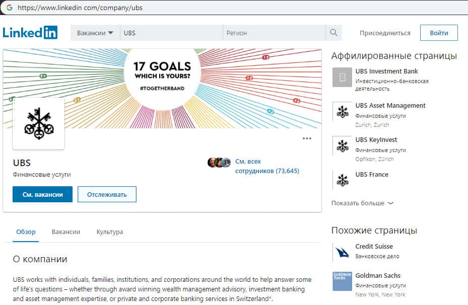The width and height of the screenshot is (468, 305).
Task: Click the Opfikon, Zürich location text
Action: tap(375, 159)
